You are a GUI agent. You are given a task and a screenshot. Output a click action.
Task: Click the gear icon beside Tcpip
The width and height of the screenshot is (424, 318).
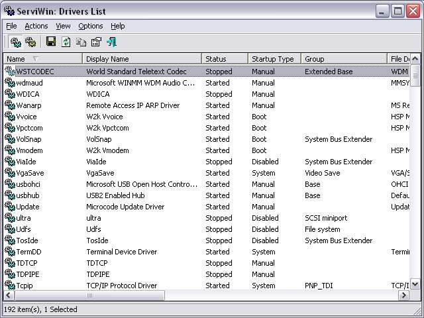point(9,286)
